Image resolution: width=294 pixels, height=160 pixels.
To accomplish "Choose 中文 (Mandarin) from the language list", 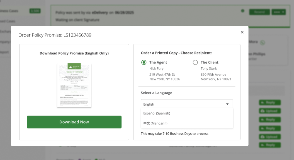I will click(155, 123).
